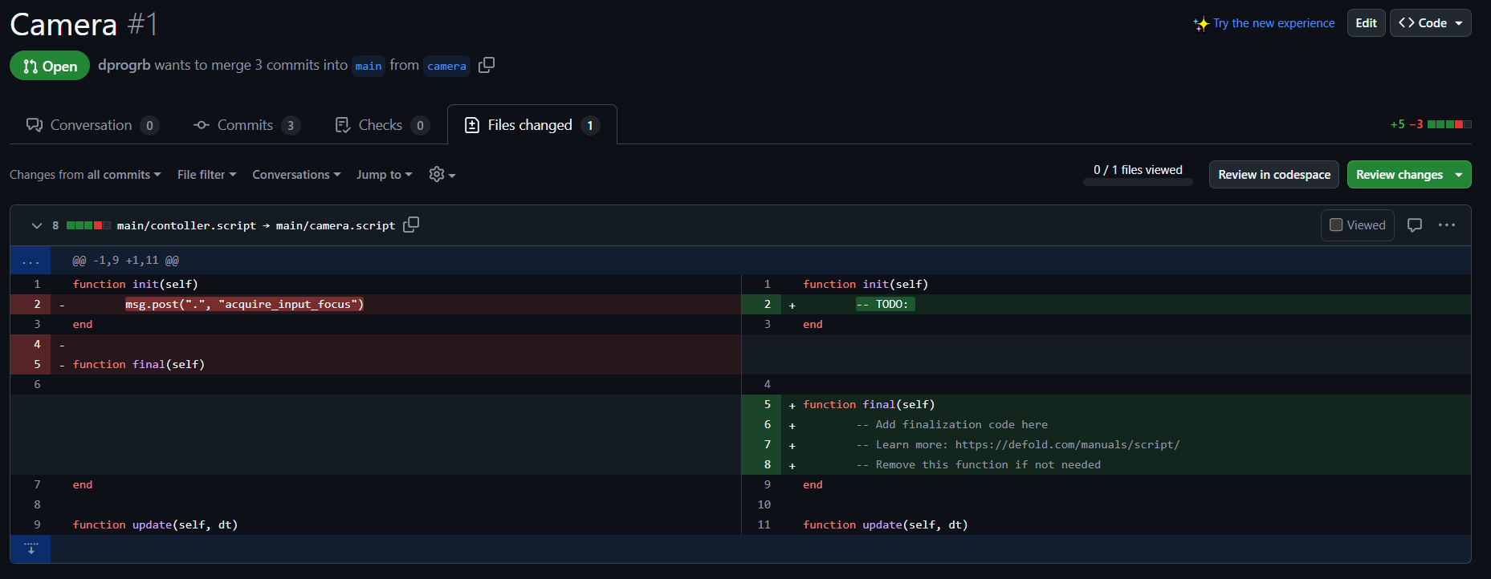Image resolution: width=1491 pixels, height=579 pixels.
Task: Copy file path main/camera.script icon
Action: [411, 225]
